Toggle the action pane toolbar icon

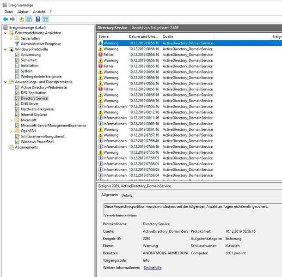(x=45, y=19)
